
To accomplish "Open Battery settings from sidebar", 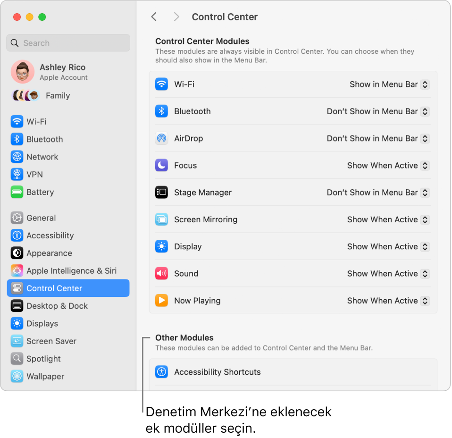I will pos(68,192).
